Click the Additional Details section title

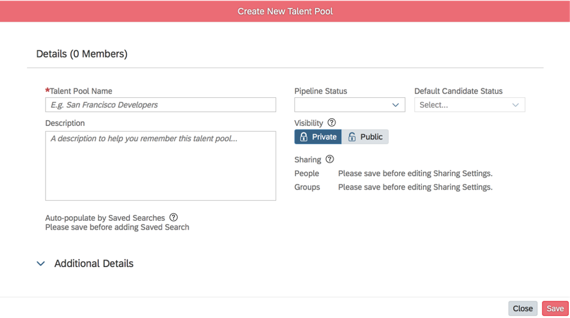point(94,264)
